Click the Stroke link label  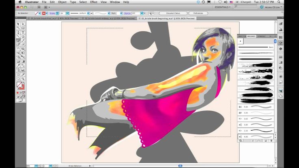coord(52,13)
